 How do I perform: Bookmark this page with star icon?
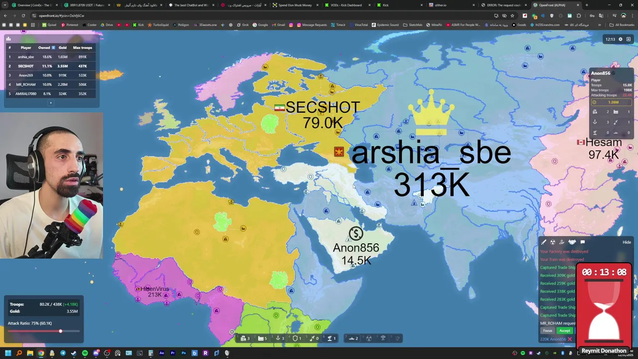click(x=512, y=15)
